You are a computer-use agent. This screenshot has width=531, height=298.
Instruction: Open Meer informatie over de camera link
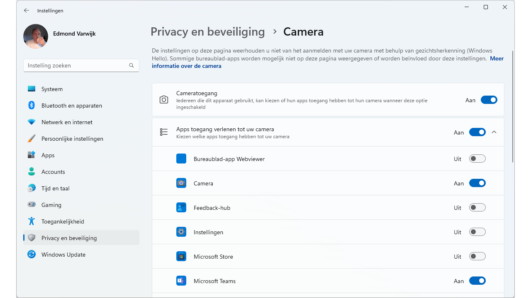tap(187, 66)
